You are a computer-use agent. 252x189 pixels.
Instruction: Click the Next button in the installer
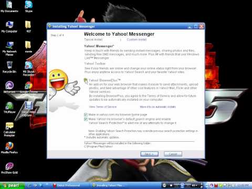point(149,154)
